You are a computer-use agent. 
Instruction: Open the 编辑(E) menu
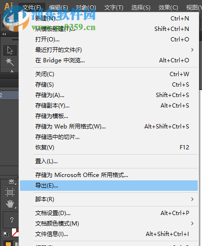(59, 8)
